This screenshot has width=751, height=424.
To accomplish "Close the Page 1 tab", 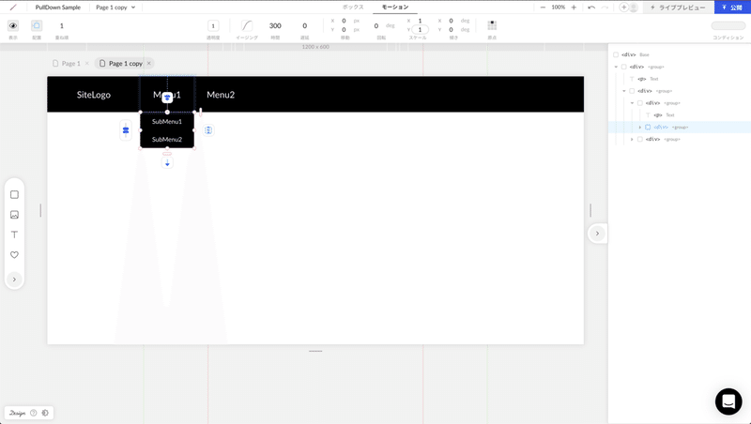I will coord(86,63).
